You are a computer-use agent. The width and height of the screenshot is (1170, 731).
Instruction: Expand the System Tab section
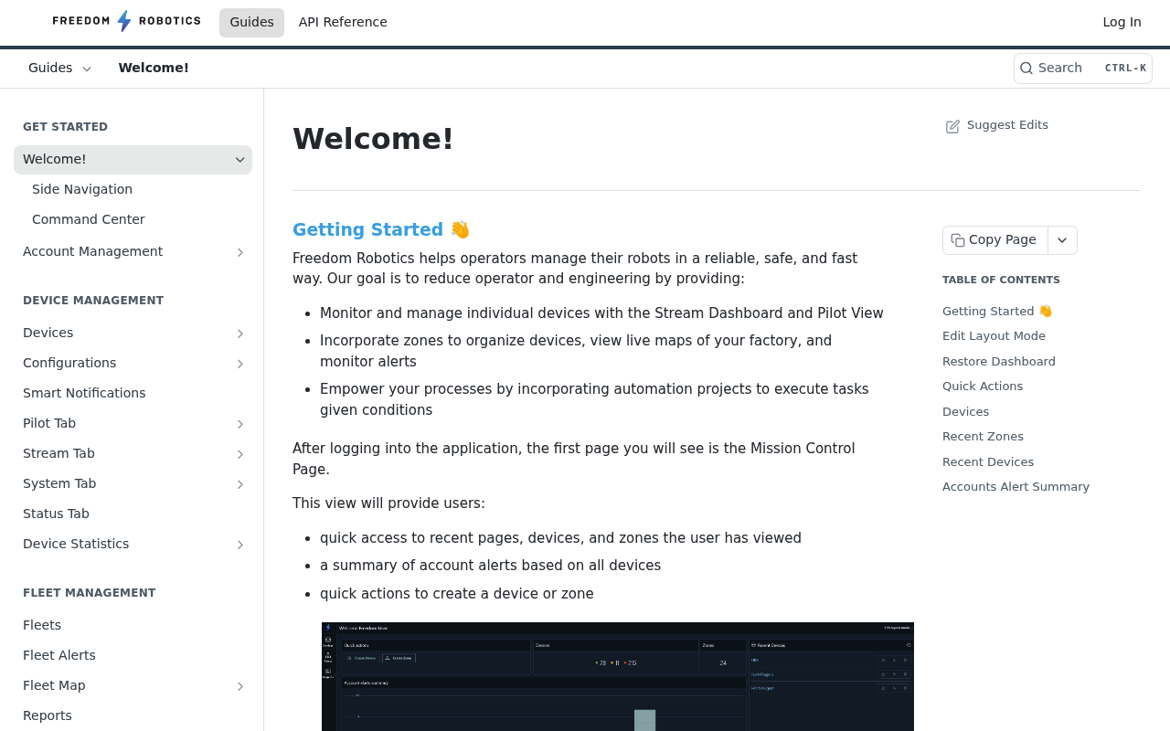point(240,484)
